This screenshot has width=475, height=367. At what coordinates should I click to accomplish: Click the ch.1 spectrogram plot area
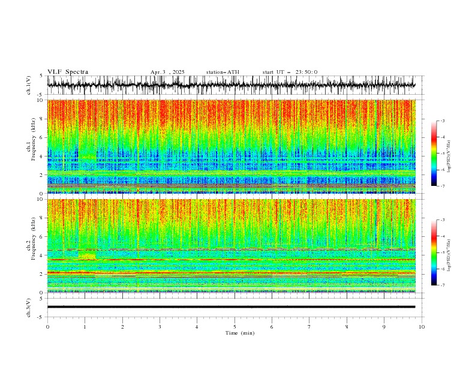tap(232, 146)
